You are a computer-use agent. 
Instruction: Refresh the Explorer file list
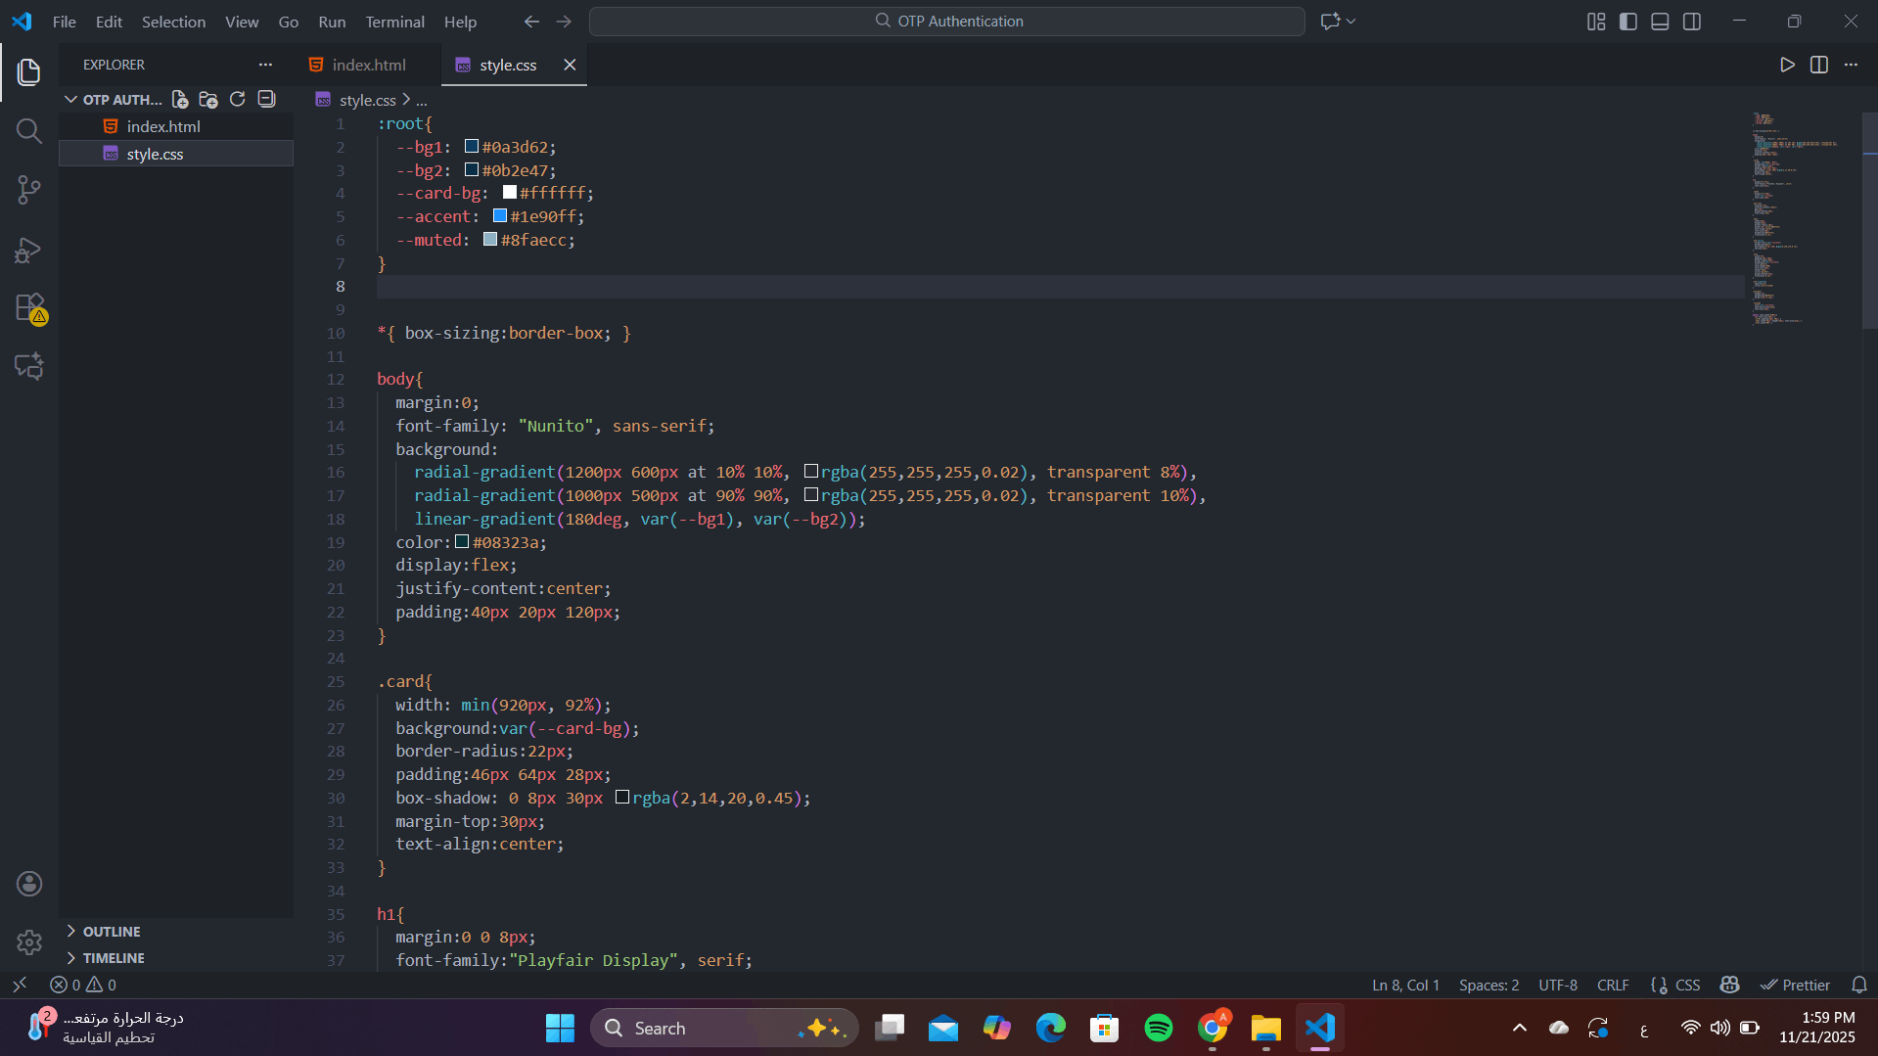coord(237,100)
